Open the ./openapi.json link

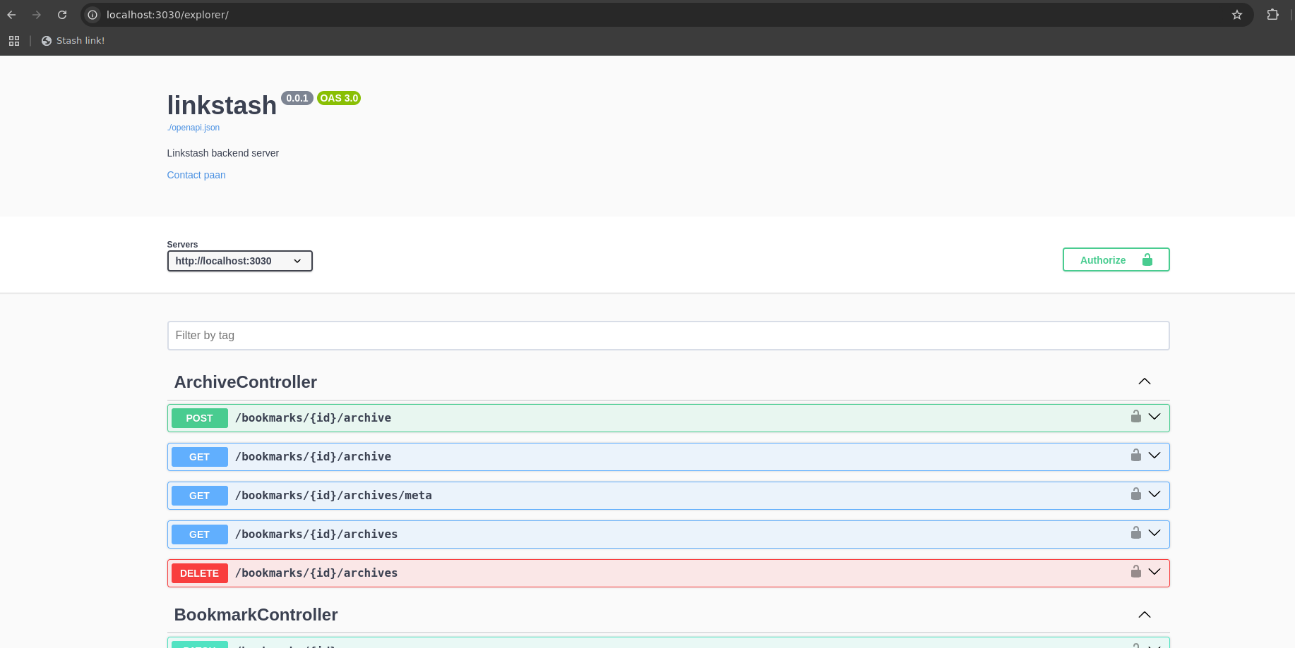(193, 128)
